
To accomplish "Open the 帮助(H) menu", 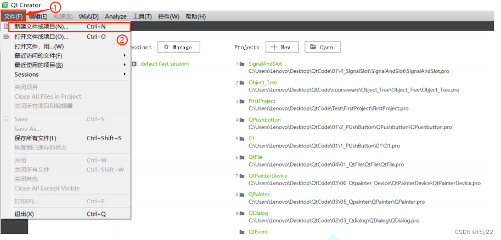I will [195, 16].
